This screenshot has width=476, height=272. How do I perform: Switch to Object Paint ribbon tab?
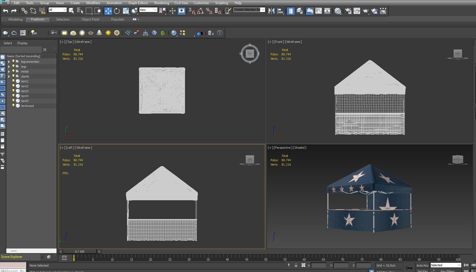(x=90, y=19)
